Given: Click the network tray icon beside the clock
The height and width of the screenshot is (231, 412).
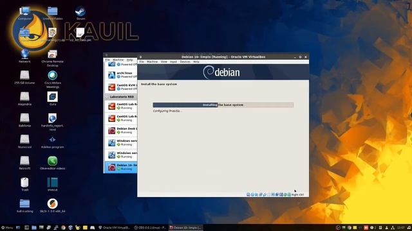Looking at the screenshot, I should [393, 228].
